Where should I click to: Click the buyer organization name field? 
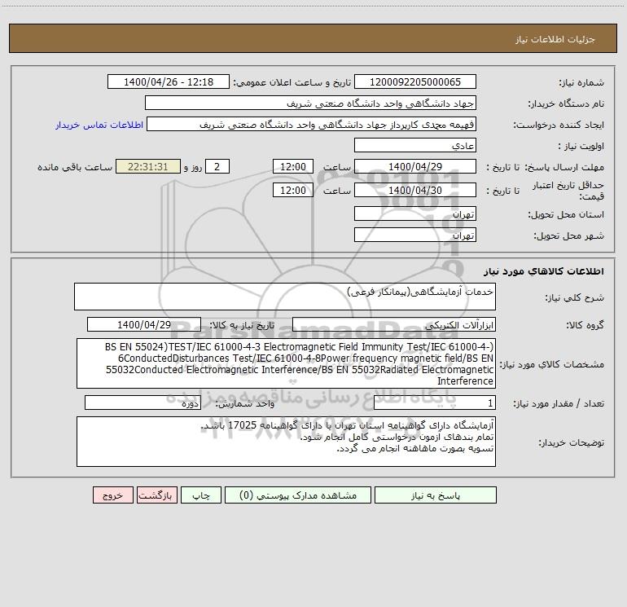[310, 103]
